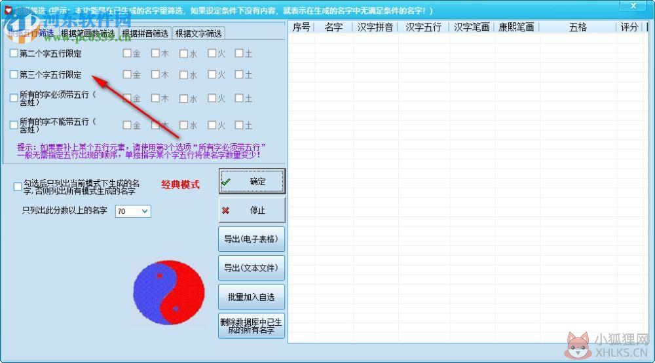Check 木 in 第二个字五行限定 row
The height and width of the screenshot is (363, 655).
point(155,53)
